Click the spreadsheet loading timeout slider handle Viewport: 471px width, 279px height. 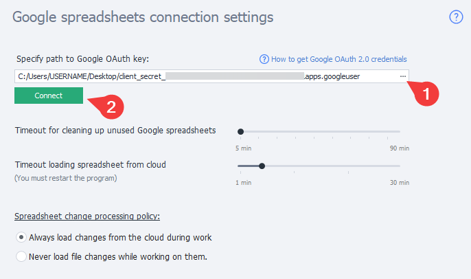click(262, 166)
